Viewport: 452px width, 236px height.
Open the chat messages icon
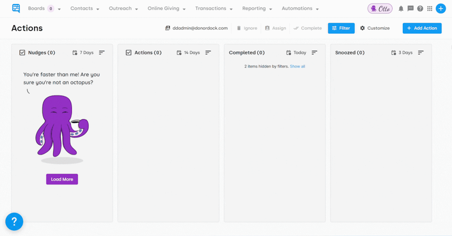click(x=410, y=9)
